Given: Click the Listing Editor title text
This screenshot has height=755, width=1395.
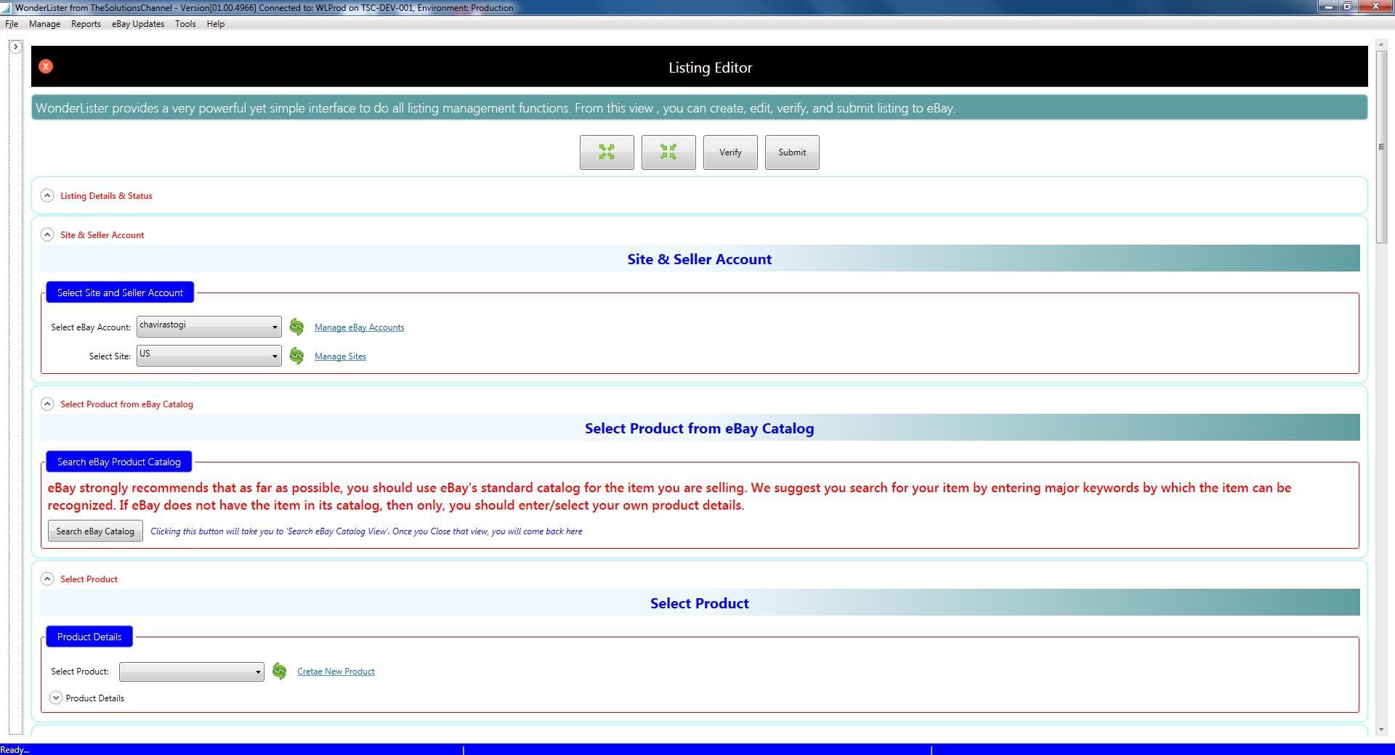Looking at the screenshot, I should (x=710, y=68).
